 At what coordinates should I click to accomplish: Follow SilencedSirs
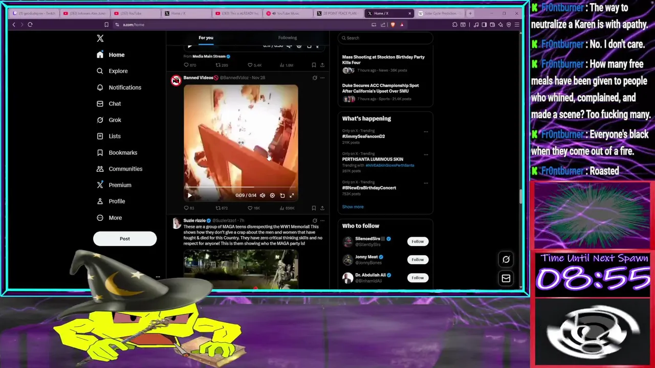[x=418, y=241]
